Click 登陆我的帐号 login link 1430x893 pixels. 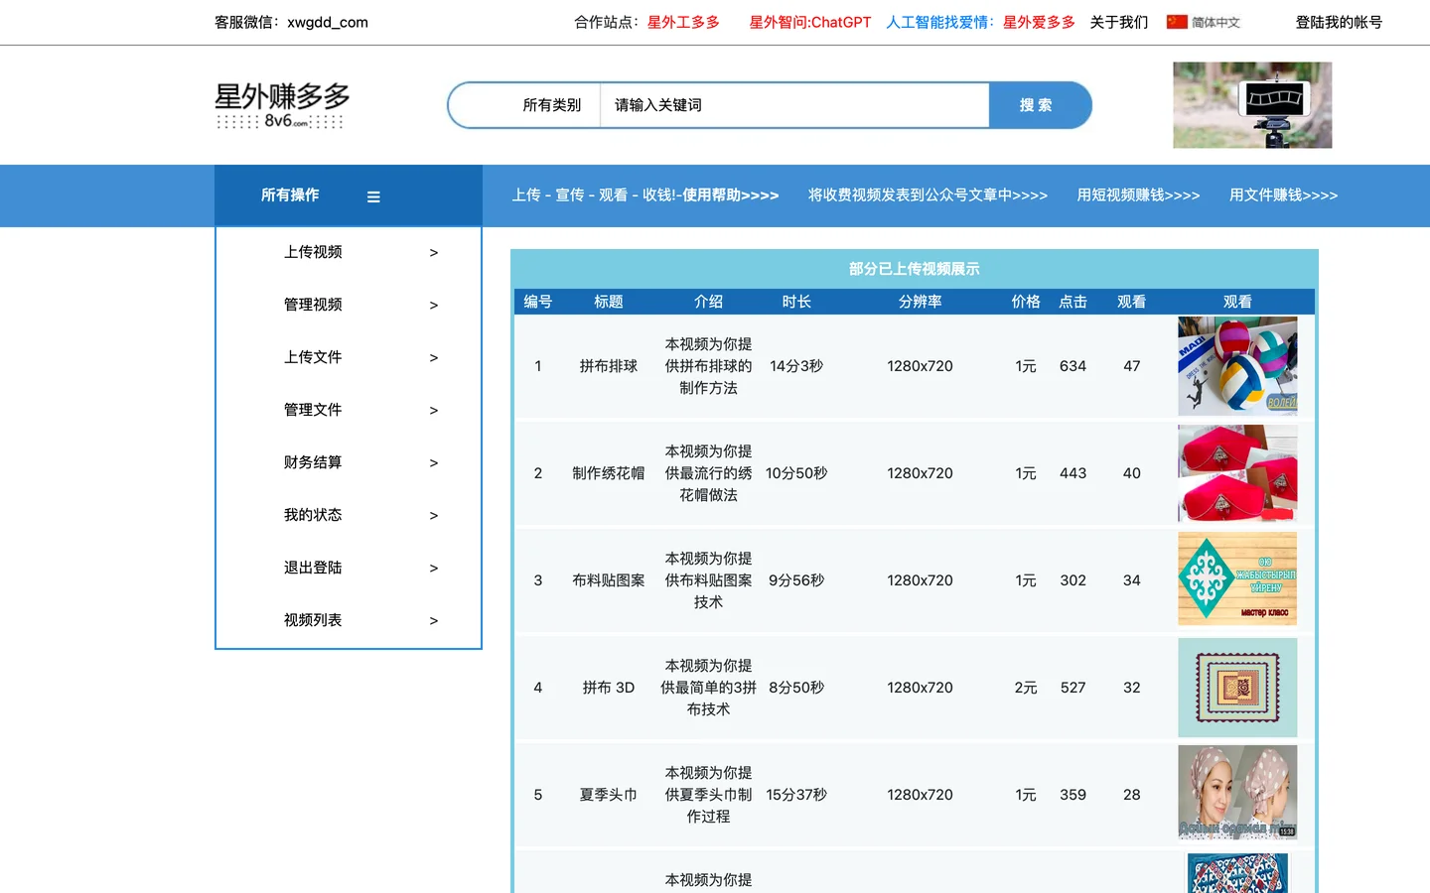(1339, 22)
